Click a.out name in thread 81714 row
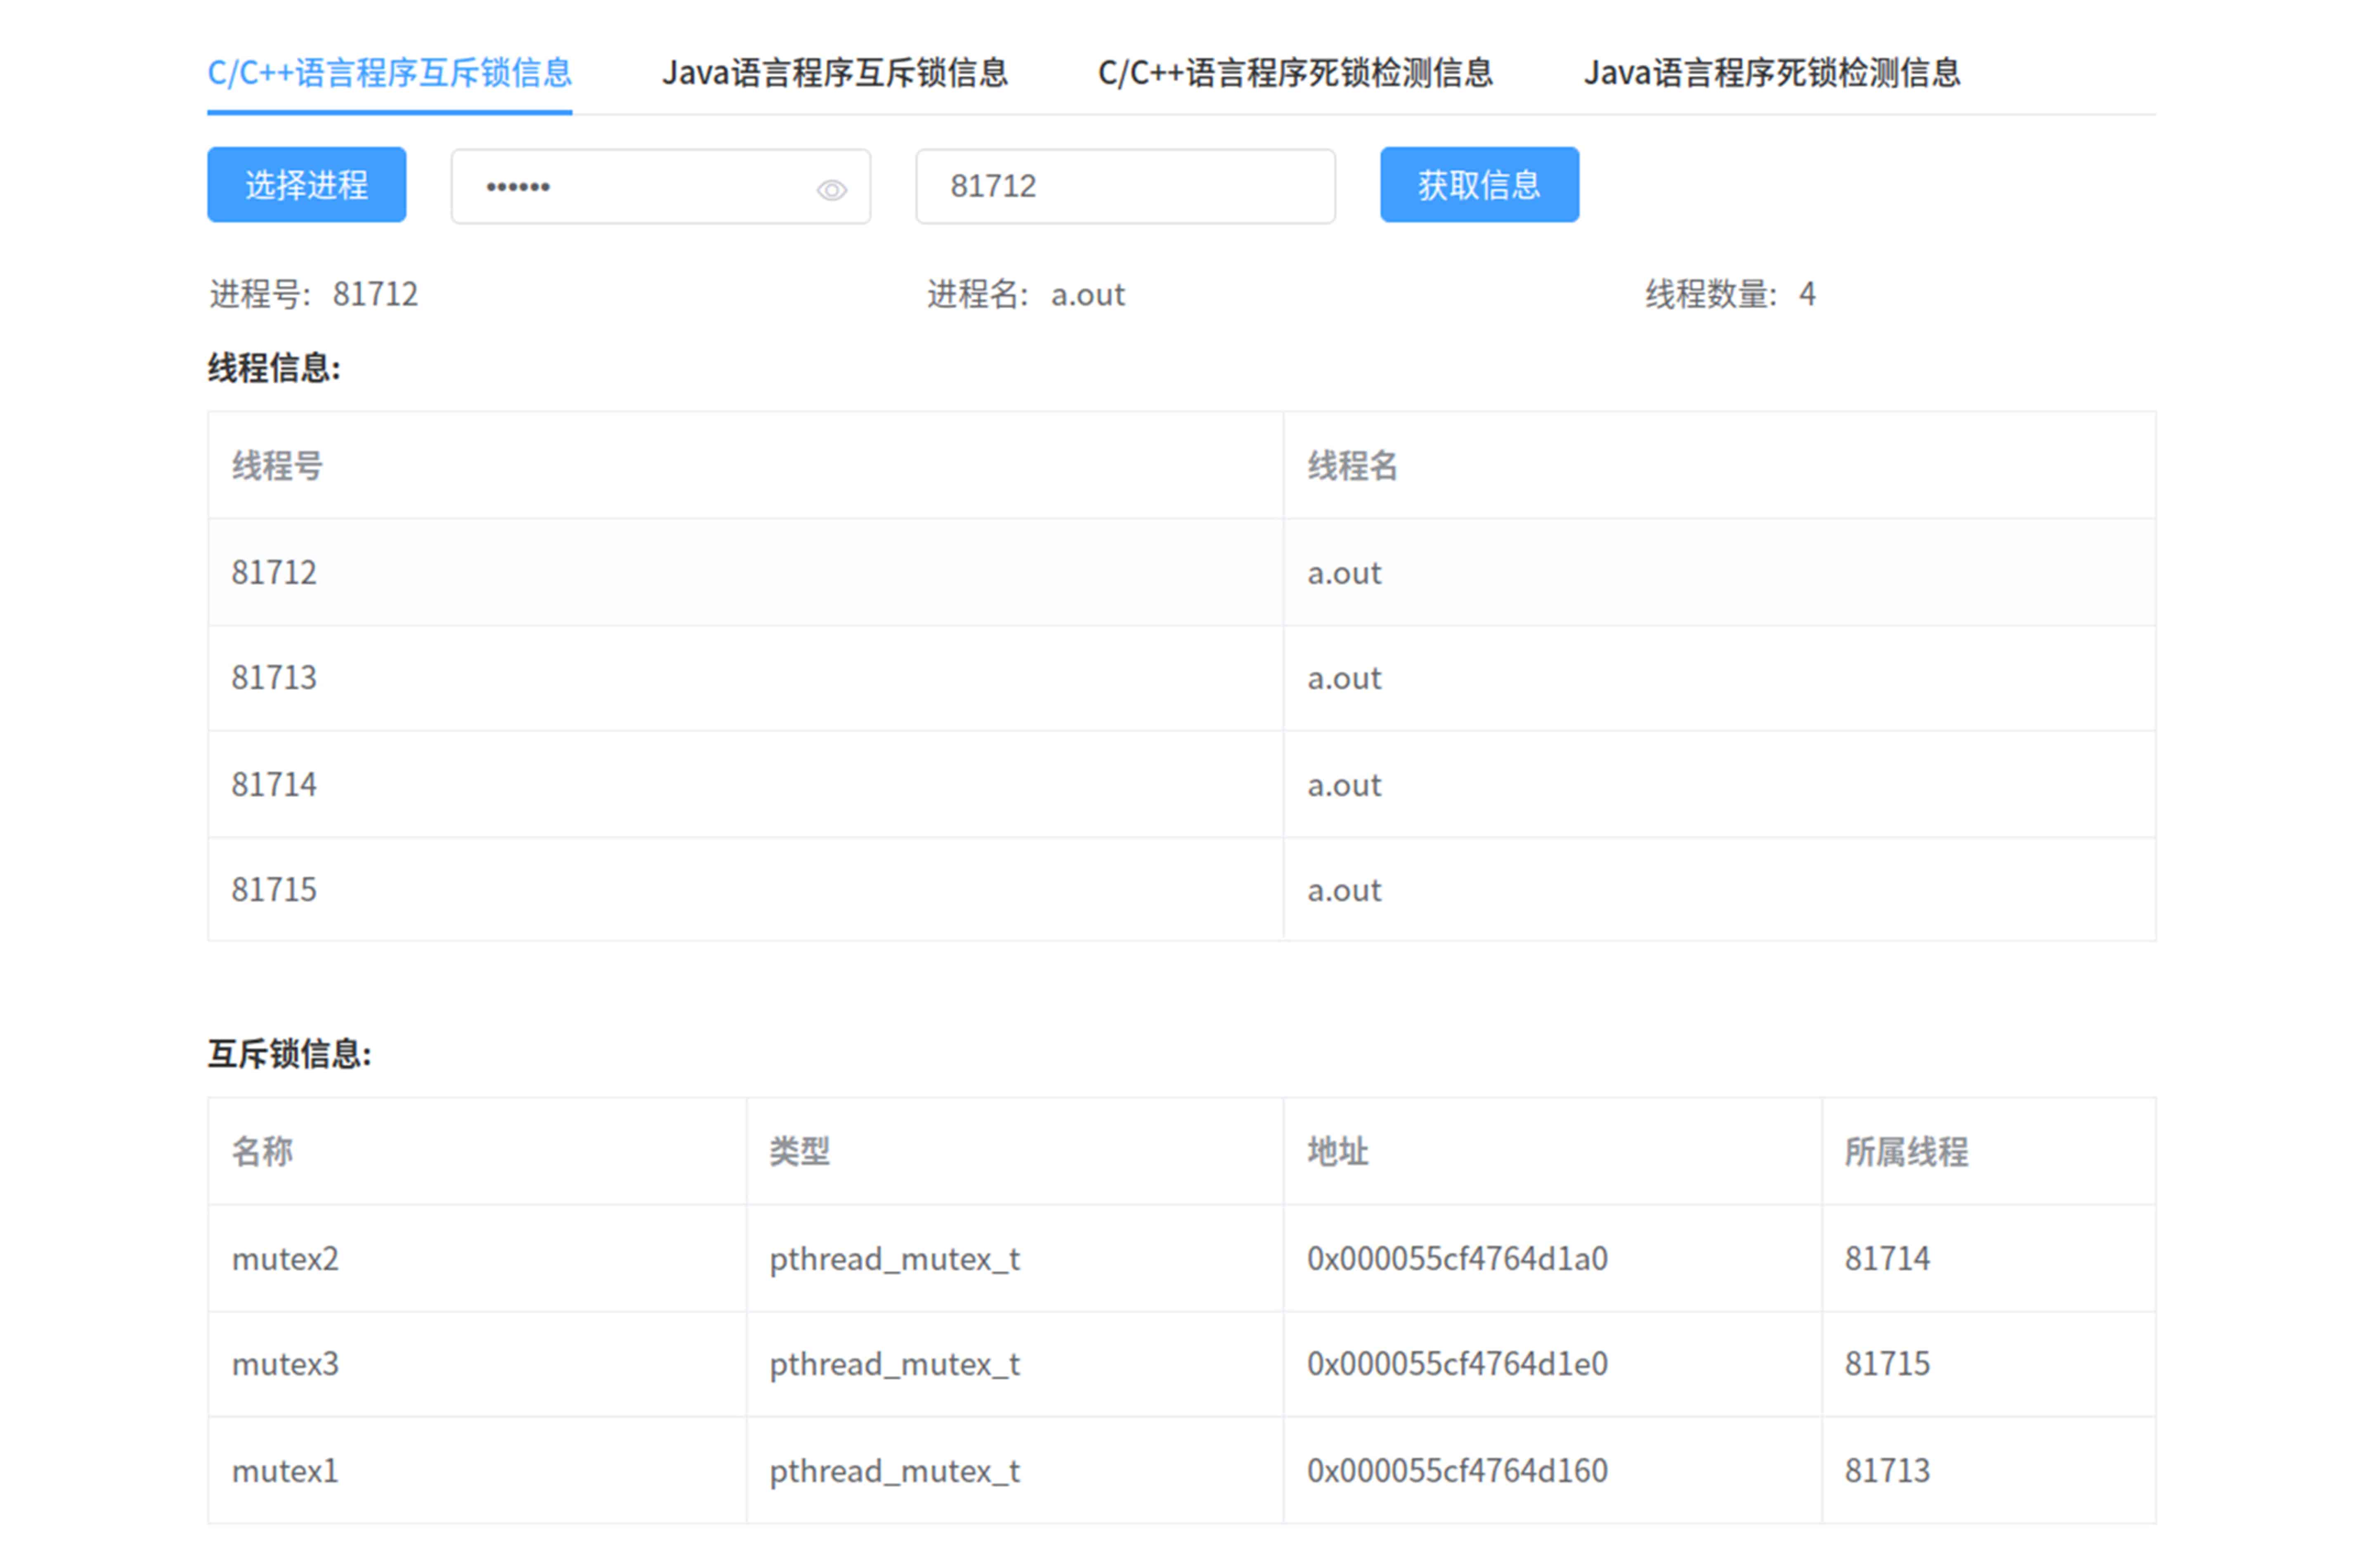 pyautogui.click(x=1344, y=785)
